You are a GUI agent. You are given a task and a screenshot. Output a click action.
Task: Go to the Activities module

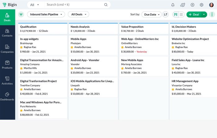[x=7, y=81]
